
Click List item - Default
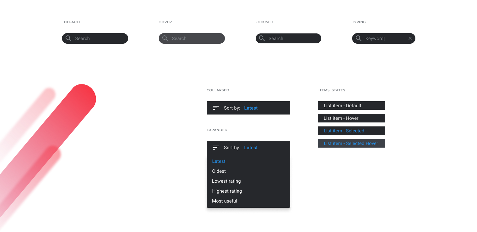point(352,106)
